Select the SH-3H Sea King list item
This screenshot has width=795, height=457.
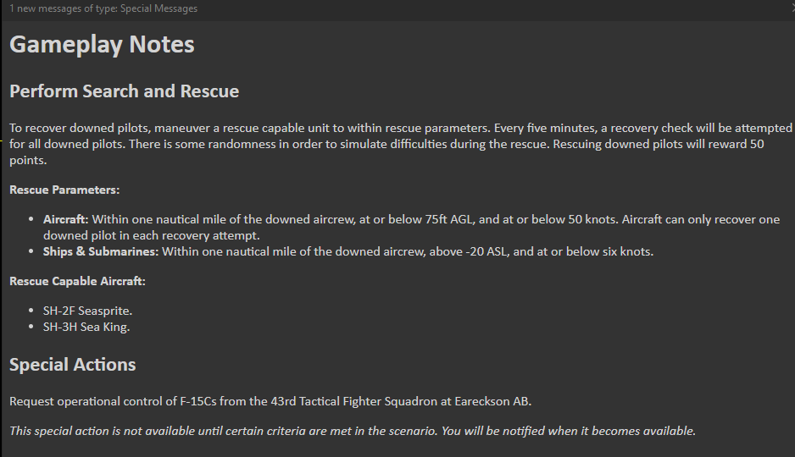(x=86, y=327)
